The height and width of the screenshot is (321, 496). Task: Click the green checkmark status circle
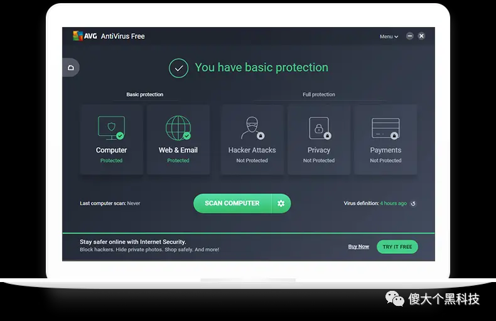point(179,68)
